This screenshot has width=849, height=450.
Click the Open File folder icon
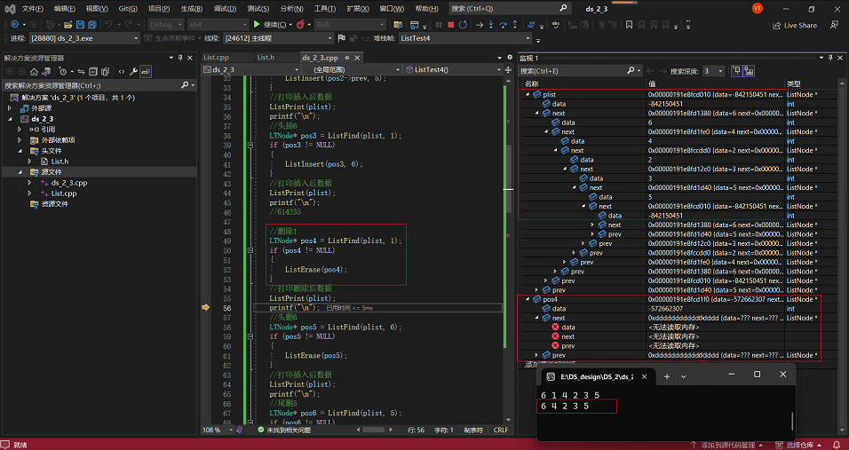point(67,25)
